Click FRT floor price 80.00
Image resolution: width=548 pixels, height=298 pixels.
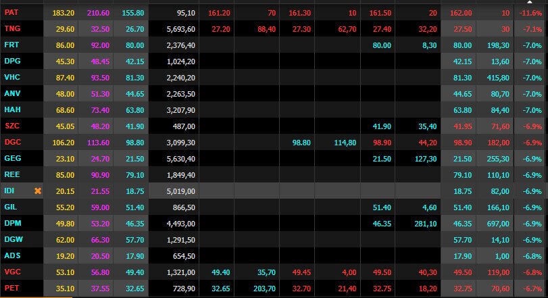click(x=135, y=45)
